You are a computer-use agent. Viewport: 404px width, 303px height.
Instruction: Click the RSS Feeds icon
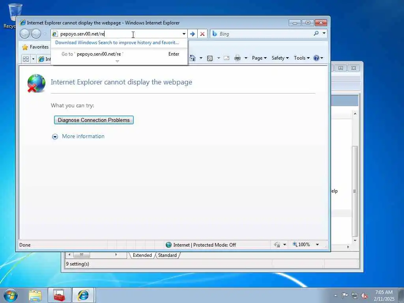pos(210,58)
